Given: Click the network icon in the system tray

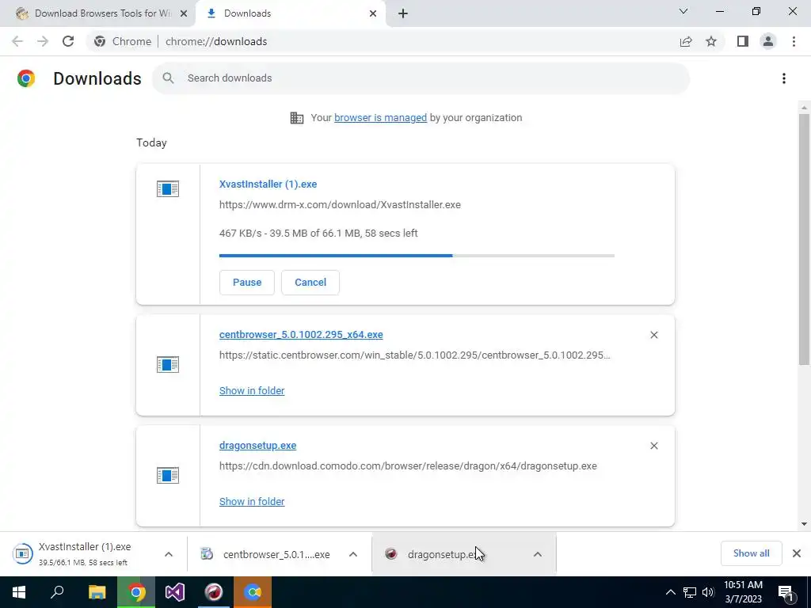Looking at the screenshot, I should [690, 592].
